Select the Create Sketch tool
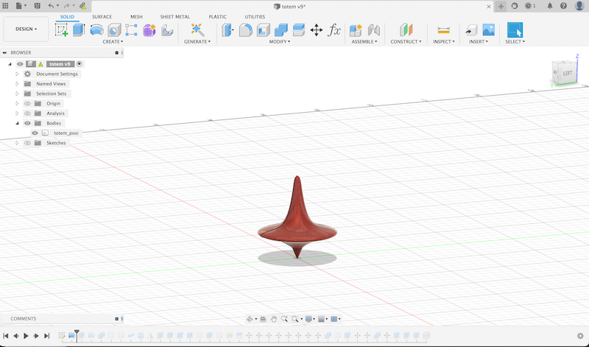The height and width of the screenshot is (347, 589). pos(61,29)
